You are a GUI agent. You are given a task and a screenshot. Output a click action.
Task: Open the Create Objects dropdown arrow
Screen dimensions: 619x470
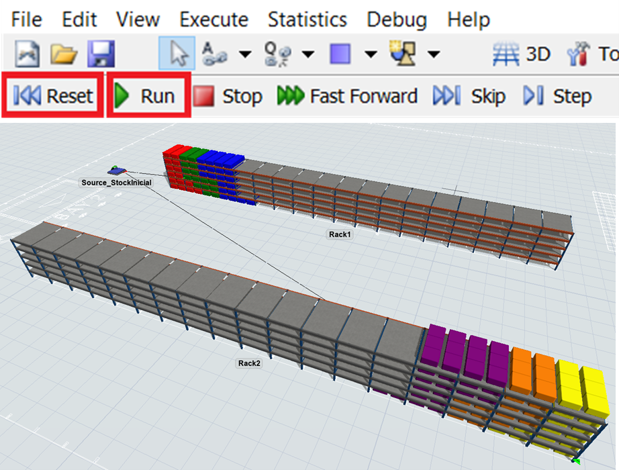[434, 54]
